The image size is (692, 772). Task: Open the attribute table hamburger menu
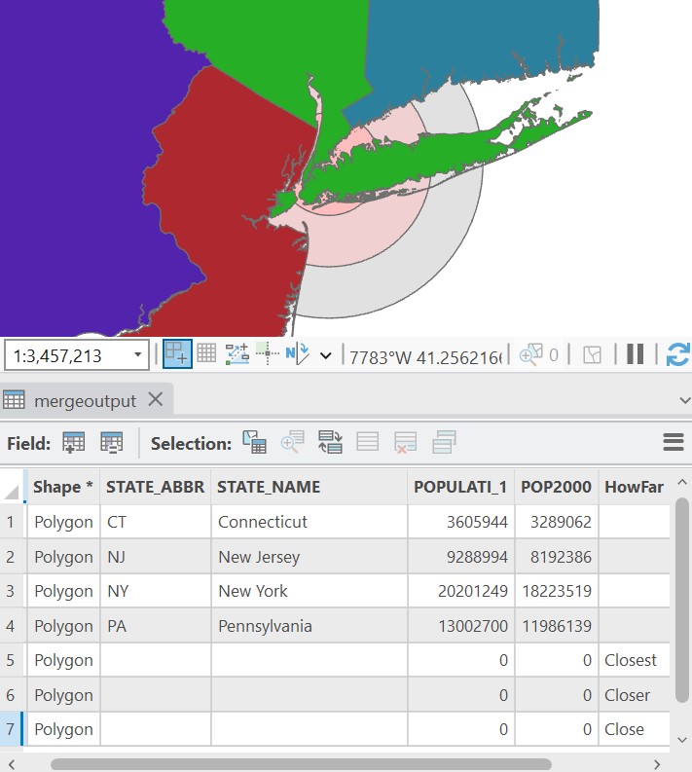[673, 443]
